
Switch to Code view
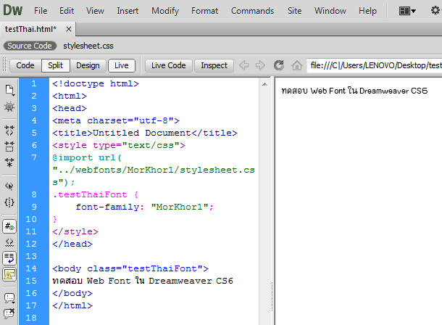click(x=25, y=65)
